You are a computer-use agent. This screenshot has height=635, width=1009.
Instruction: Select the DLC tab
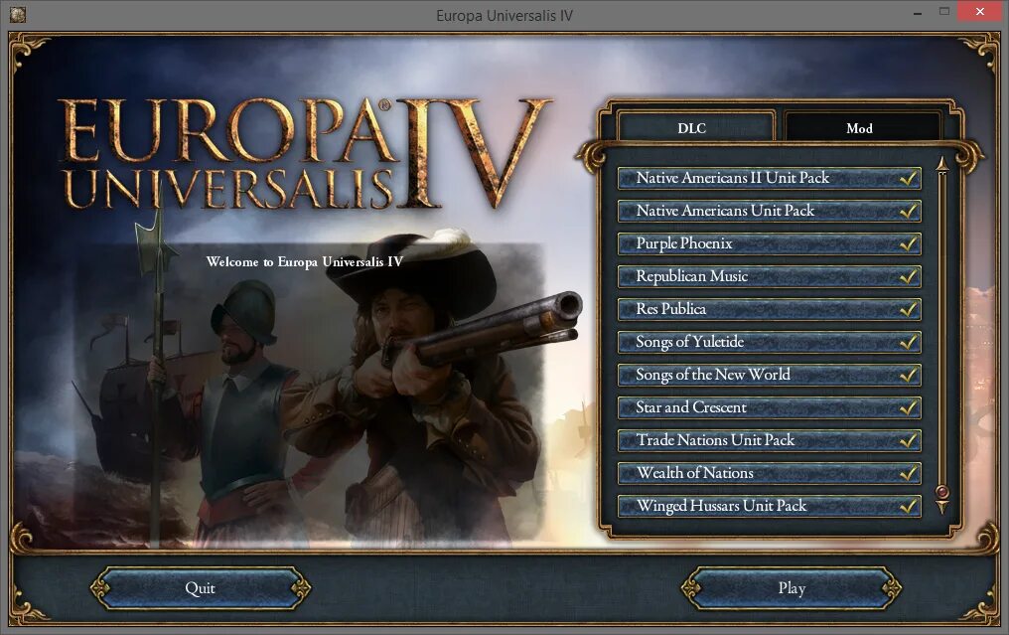[x=692, y=127]
